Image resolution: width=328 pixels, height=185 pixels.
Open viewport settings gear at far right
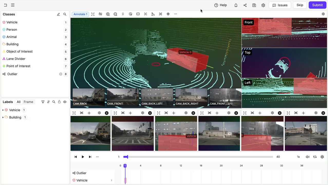[x=323, y=14]
